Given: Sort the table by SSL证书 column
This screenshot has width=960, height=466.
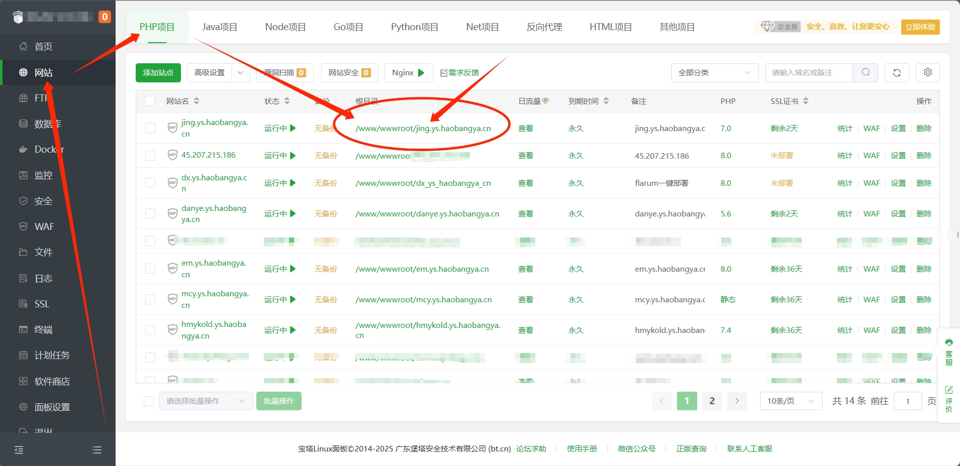Looking at the screenshot, I should pyautogui.click(x=806, y=101).
